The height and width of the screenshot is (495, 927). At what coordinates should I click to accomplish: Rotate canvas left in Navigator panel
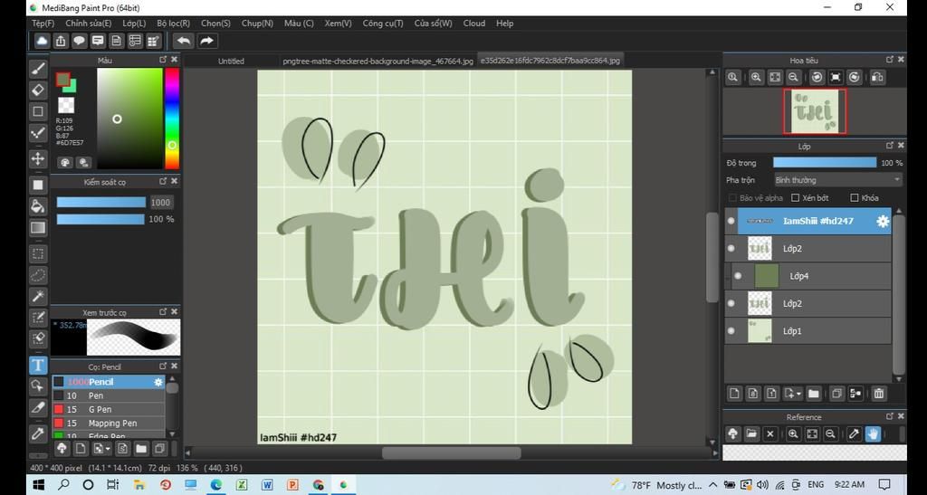pos(817,77)
